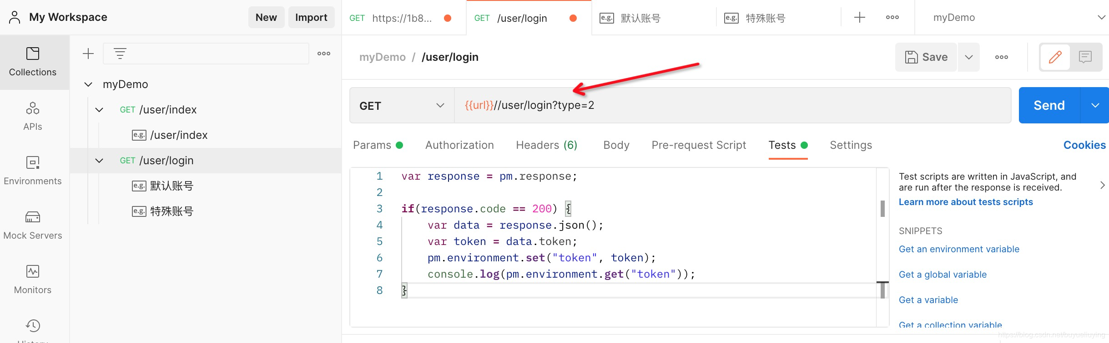Click the example icon of /user/index
The width and height of the screenshot is (1109, 343).
pos(139,135)
